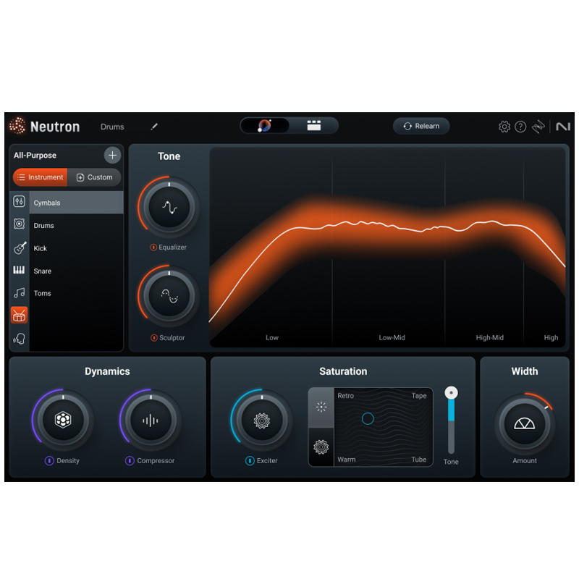579x579 pixels.
Task: Click the High-Mid band label
Action: pos(490,337)
